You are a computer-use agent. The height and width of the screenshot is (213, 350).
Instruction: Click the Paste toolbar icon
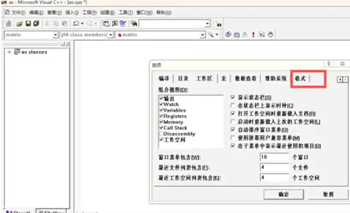point(64,23)
